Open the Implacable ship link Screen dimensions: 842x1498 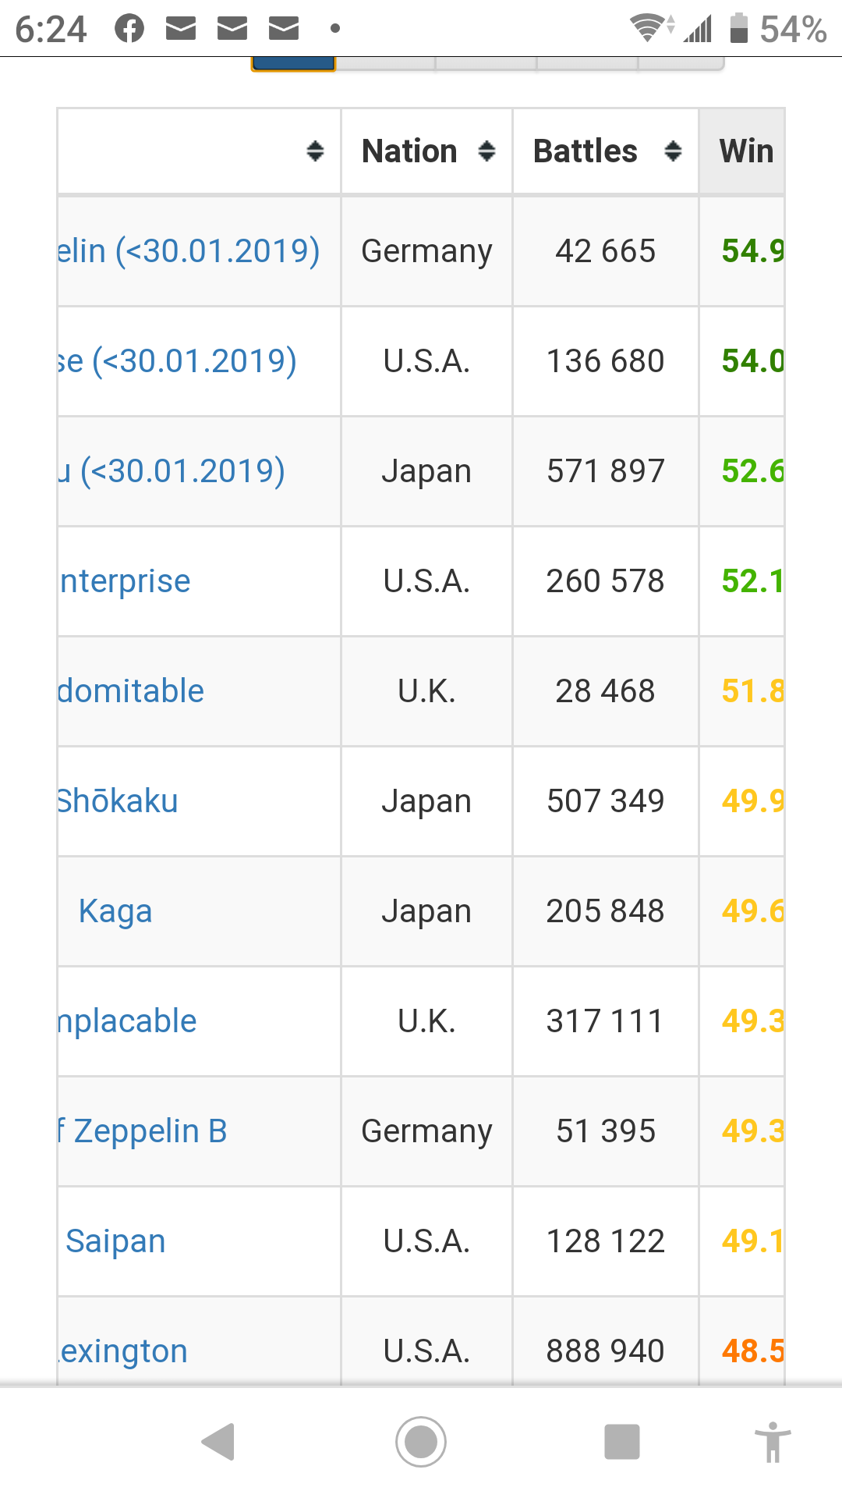pyautogui.click(x=127, y=1021)
